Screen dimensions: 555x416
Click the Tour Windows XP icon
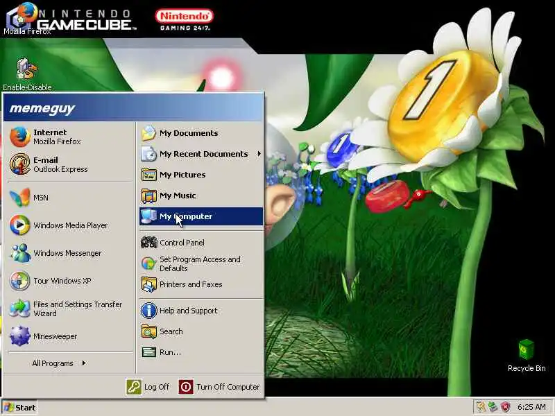19,281
